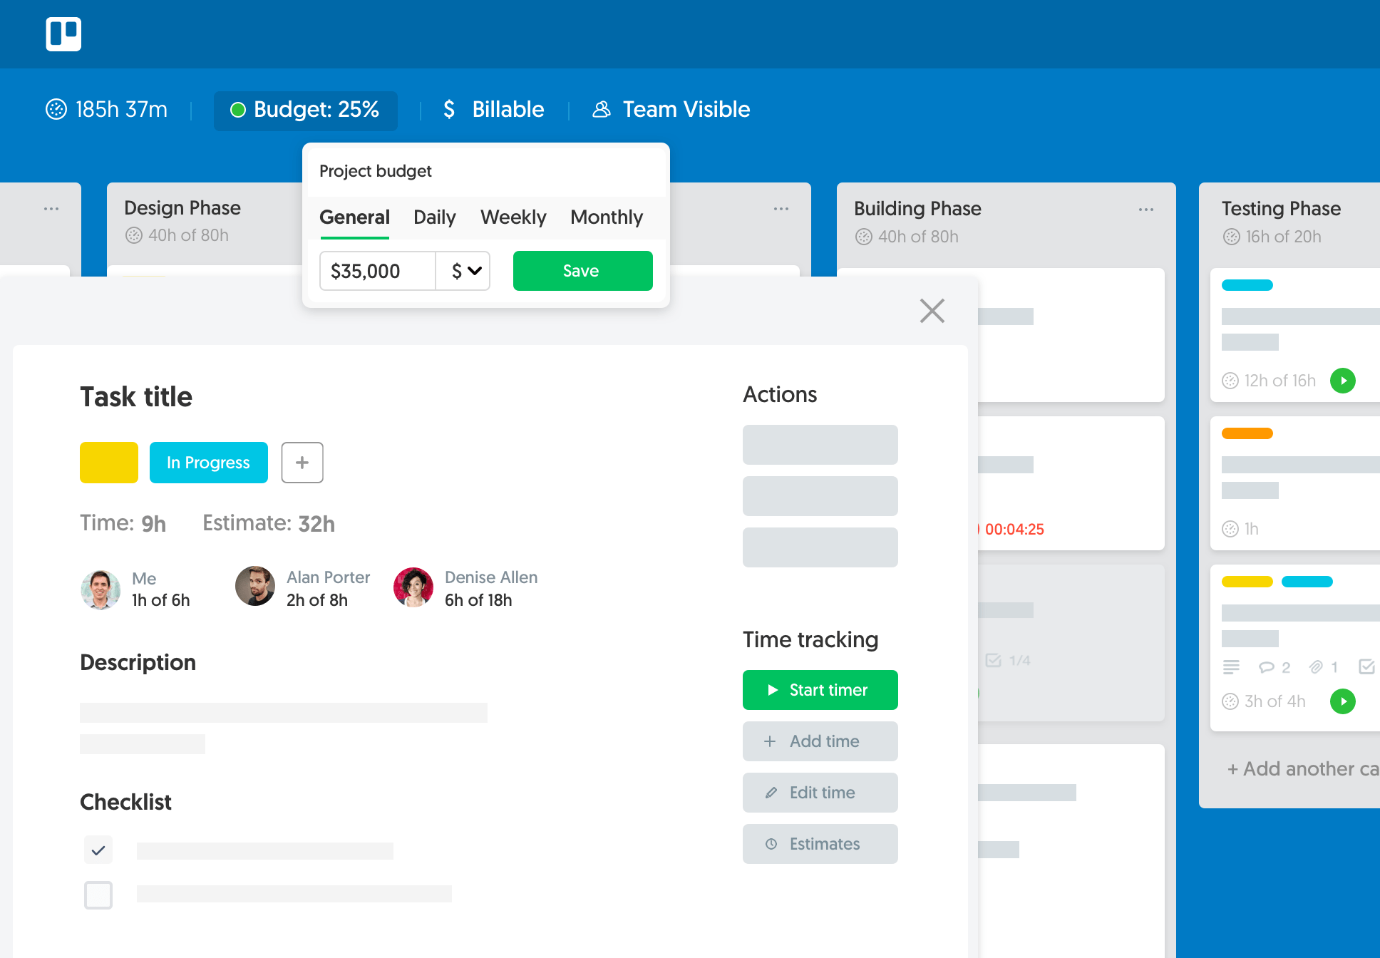The height and width of the screenshot is (958, 1380).
Task: Click the yellow color label swatch
Action: [x=108, y=462]
